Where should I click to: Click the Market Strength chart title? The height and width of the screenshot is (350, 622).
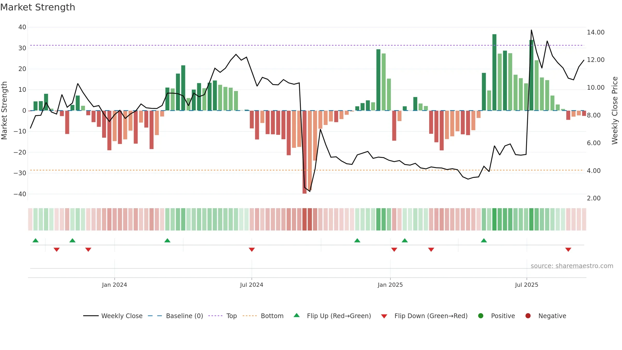pyautogui.click(x=38, y=7)
